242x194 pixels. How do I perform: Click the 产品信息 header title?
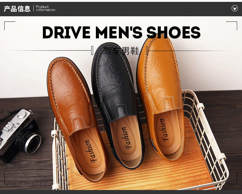17,9
